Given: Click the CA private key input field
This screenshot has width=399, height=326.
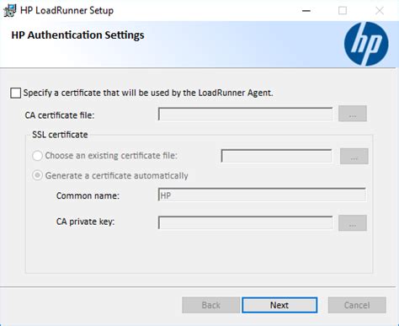Looking at the screenshot, I should coord(245,222).
